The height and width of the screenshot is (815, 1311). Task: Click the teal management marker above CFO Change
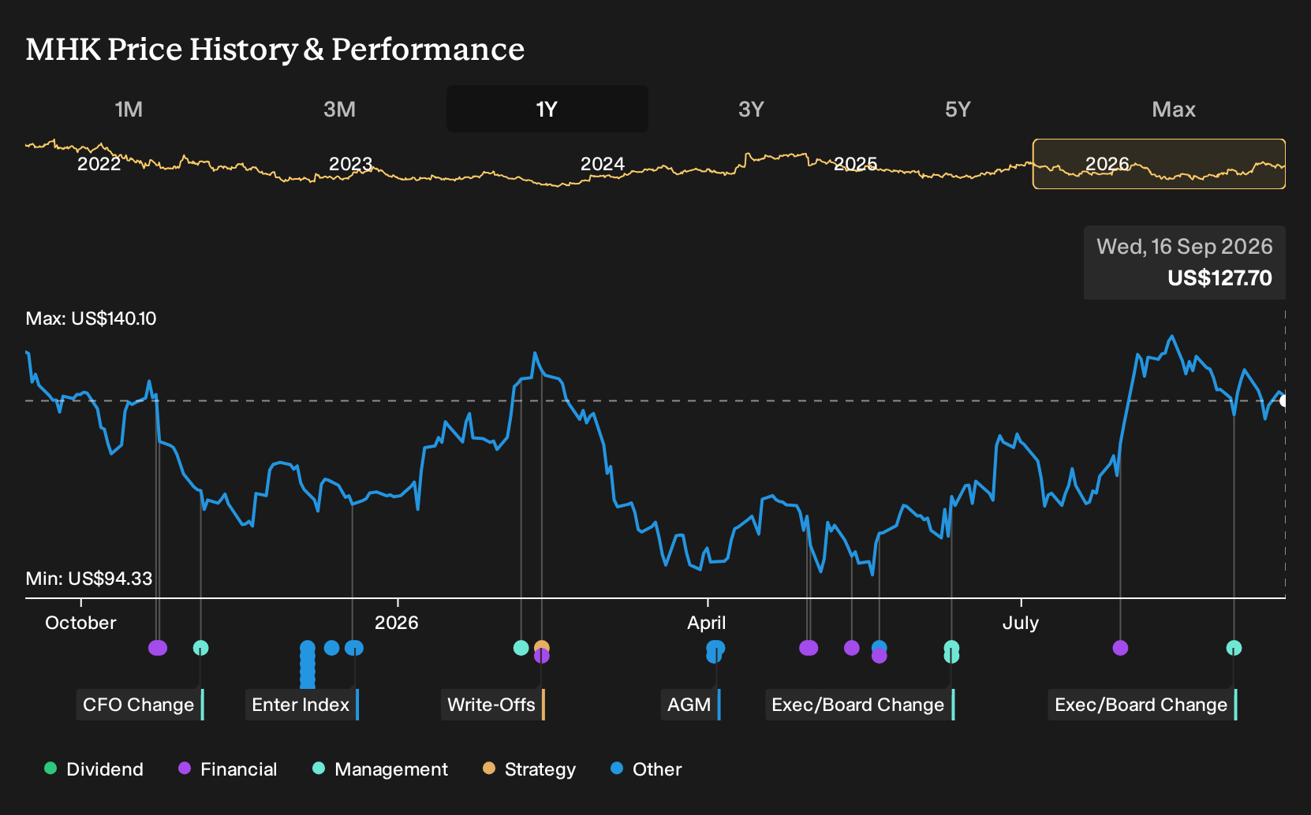[x=200, y=648]
